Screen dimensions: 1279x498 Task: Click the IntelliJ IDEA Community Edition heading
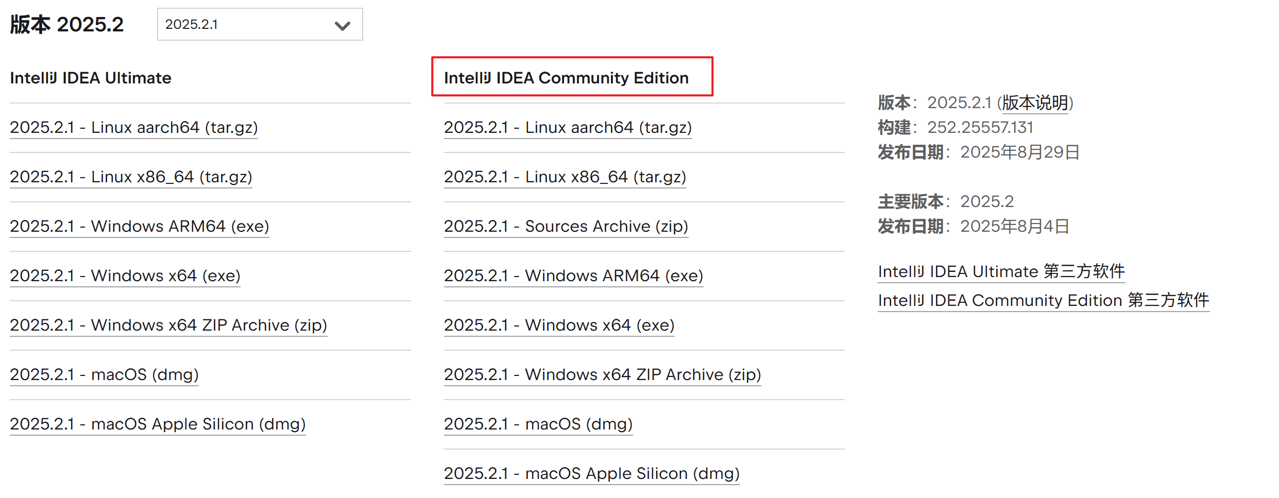pos(566,78)
